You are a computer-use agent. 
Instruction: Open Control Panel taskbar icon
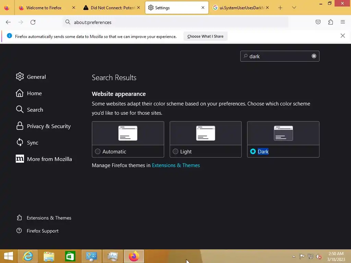click(91, 256)
